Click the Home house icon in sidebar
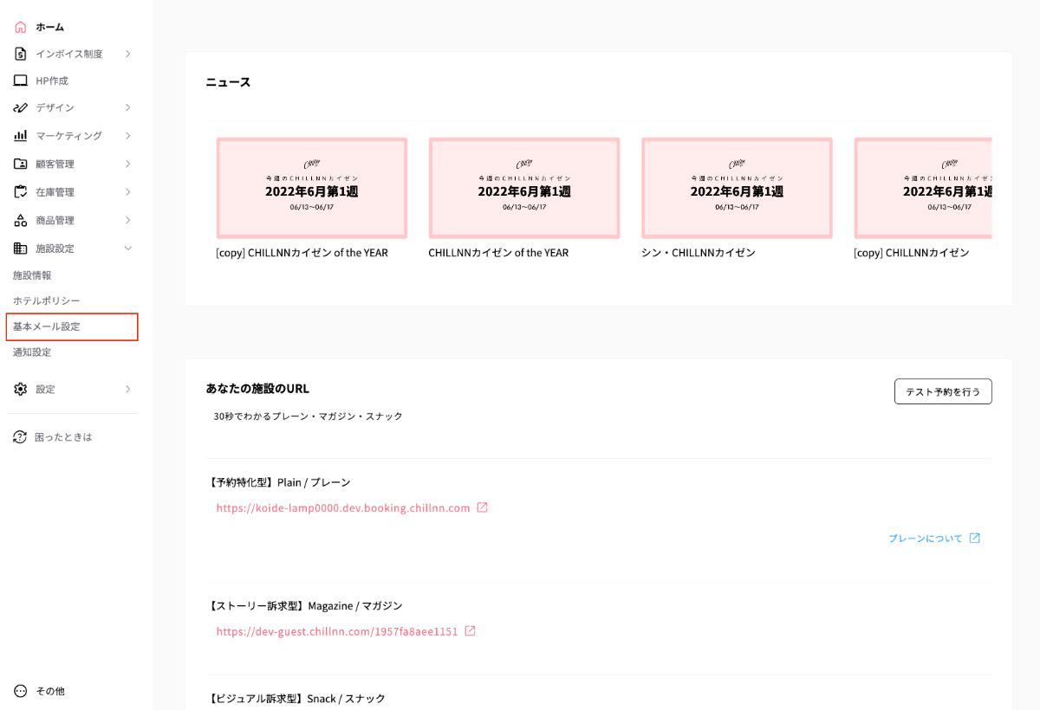 (x=21, y=27)
